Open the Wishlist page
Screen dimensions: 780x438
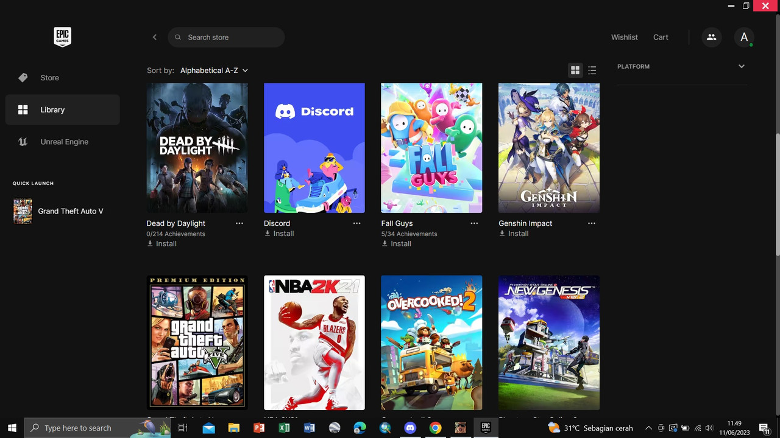(x=625, y=37)
